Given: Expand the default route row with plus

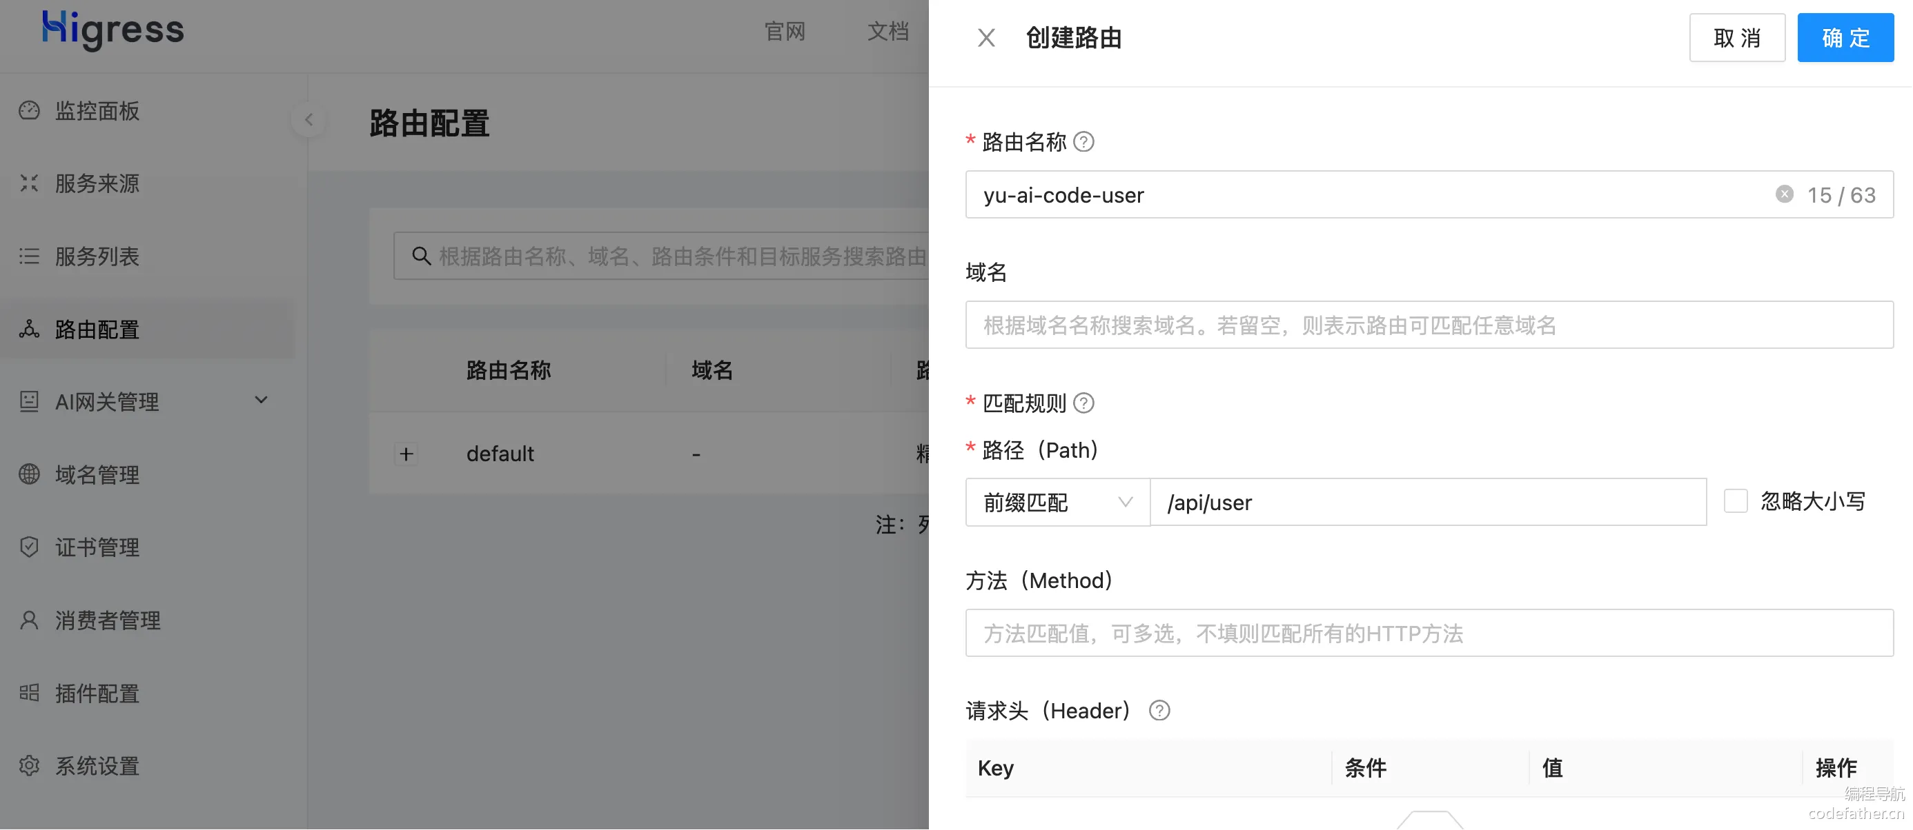Looking at the screenshot, I should [x=406, y=455].
